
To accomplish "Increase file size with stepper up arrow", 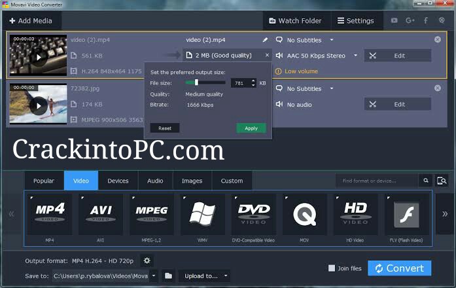I will tap(253, 81).
